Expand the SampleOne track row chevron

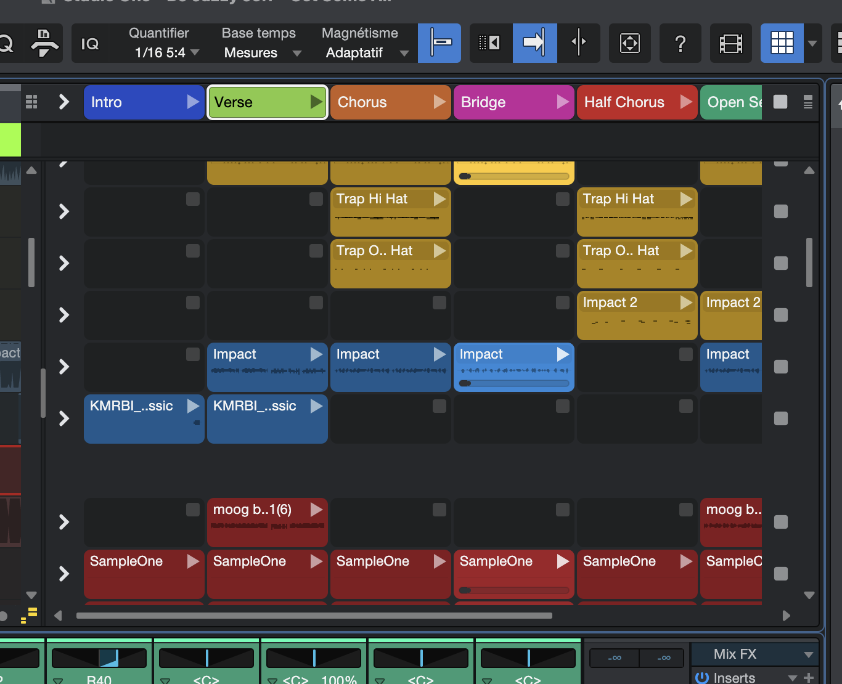coord(63,574)
